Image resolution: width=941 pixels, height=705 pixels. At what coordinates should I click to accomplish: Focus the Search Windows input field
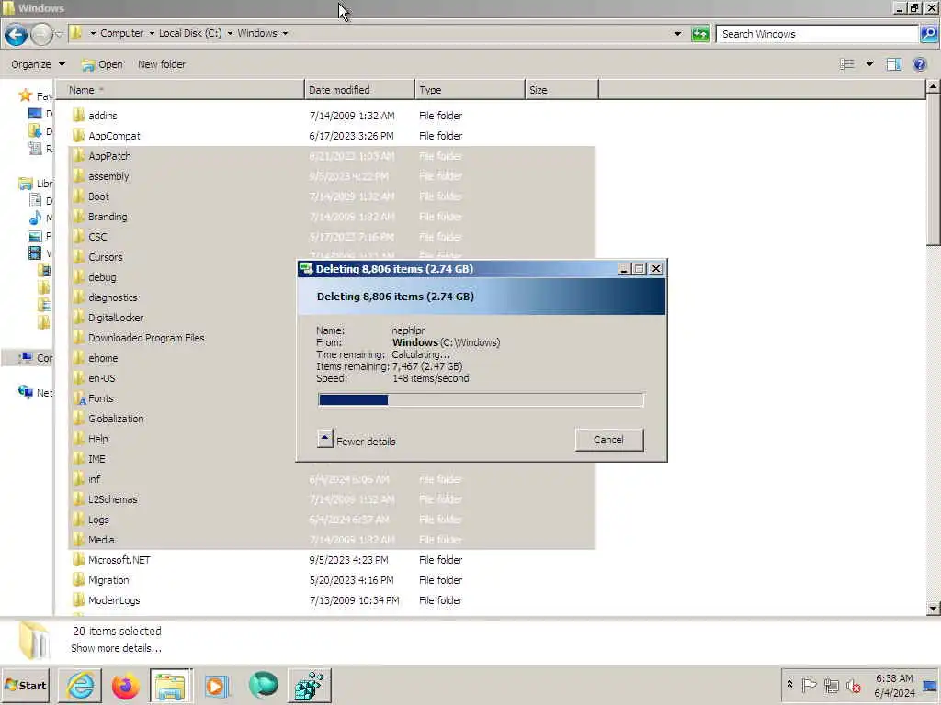coord(817,34)
